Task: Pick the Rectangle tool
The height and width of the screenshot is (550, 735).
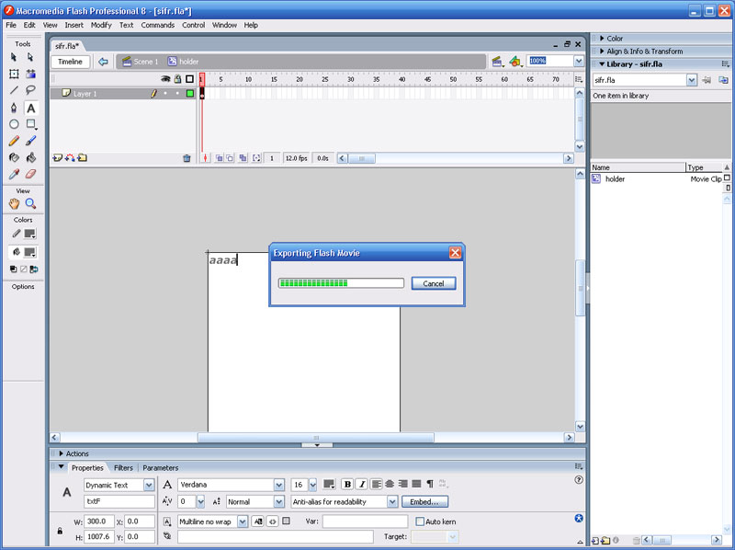Action: coord(30,124)
